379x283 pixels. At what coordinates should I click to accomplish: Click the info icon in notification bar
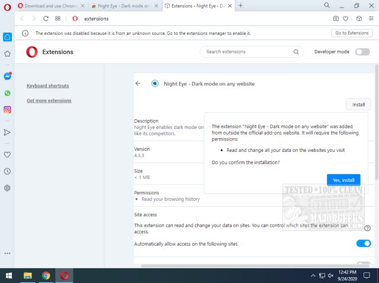pos(25,33)
